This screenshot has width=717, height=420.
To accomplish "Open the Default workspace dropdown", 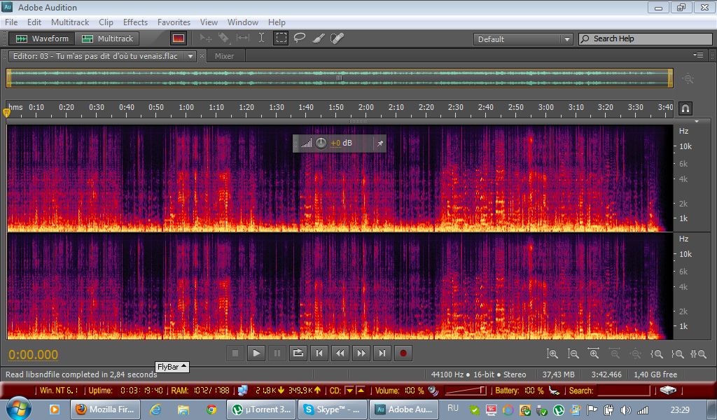I will [x=523, y=39].
